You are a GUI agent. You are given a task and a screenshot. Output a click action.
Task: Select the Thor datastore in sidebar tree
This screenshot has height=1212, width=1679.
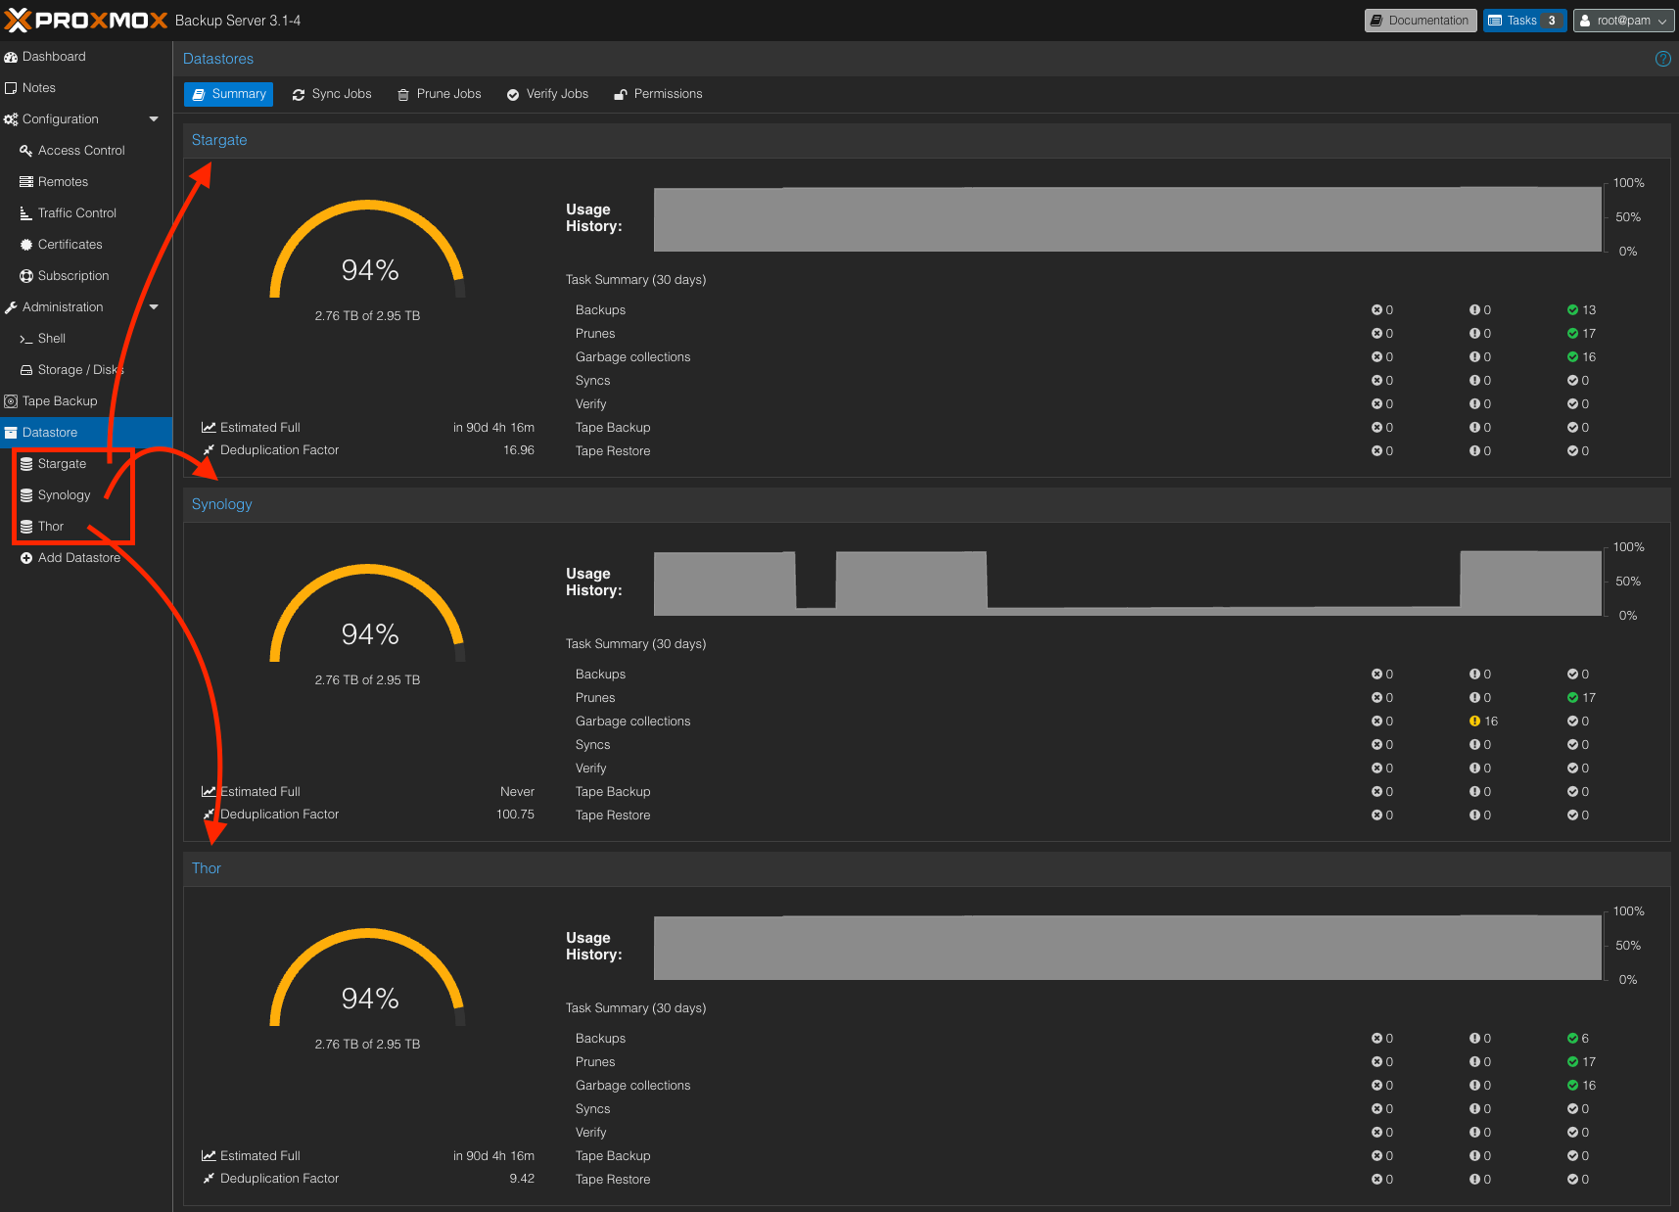(51, 527)
